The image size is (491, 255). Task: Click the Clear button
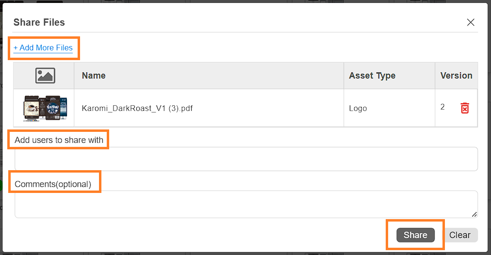459,235
